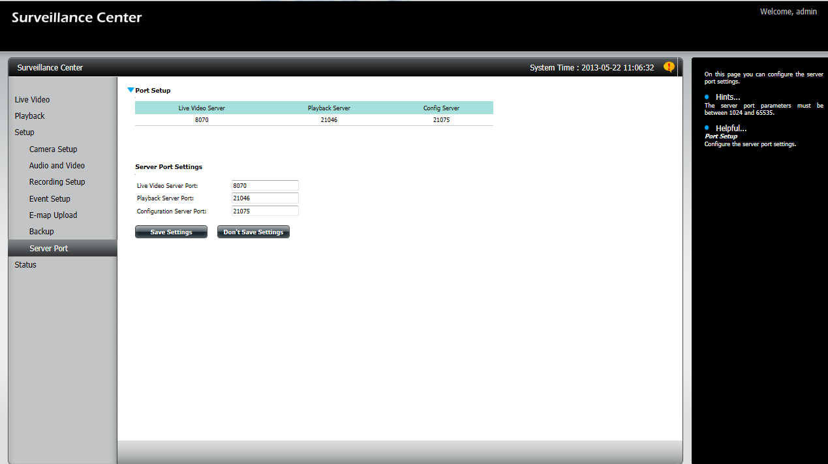Select Setup in sidebar
Screen dimensions: 828x464
coord(24,132)
